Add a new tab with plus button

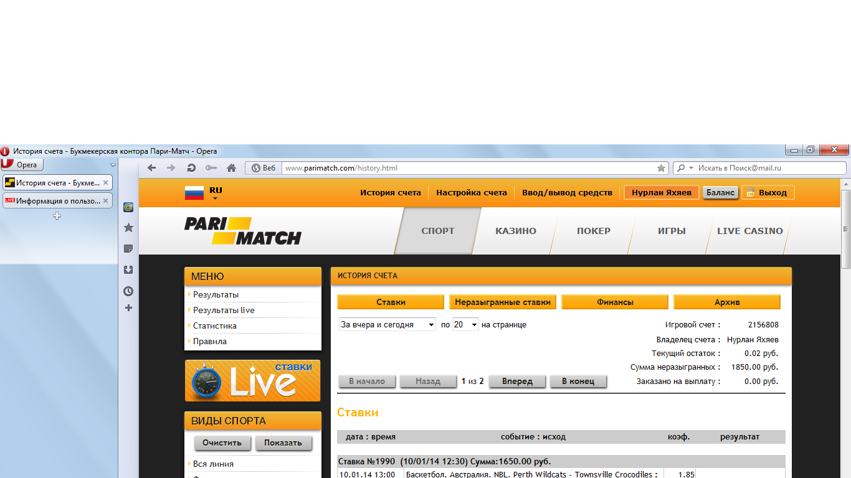[57, 216]
